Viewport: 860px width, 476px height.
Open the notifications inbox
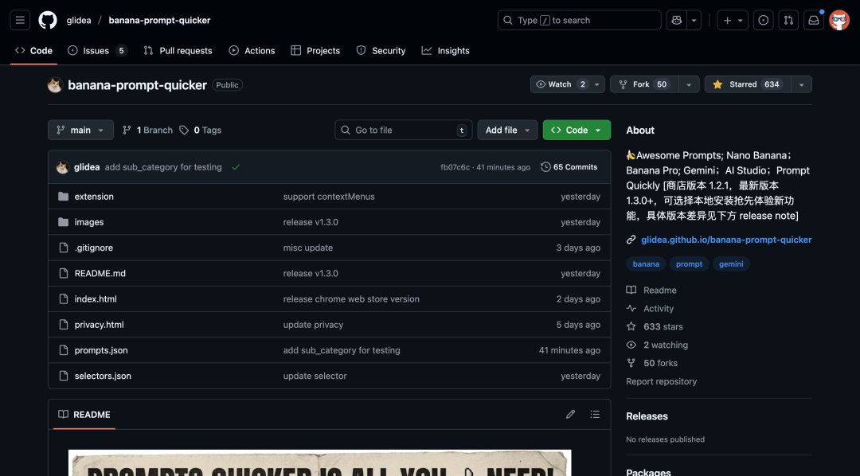point(813,20)
